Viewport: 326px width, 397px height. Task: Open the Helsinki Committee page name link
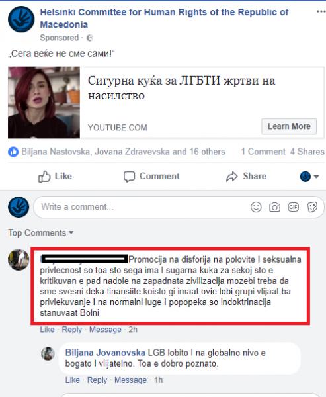point(164,19)
